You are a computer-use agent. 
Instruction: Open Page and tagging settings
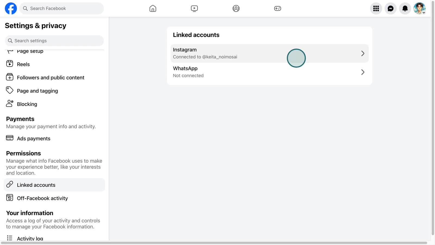pyautogui.click(x=54, y=91)
